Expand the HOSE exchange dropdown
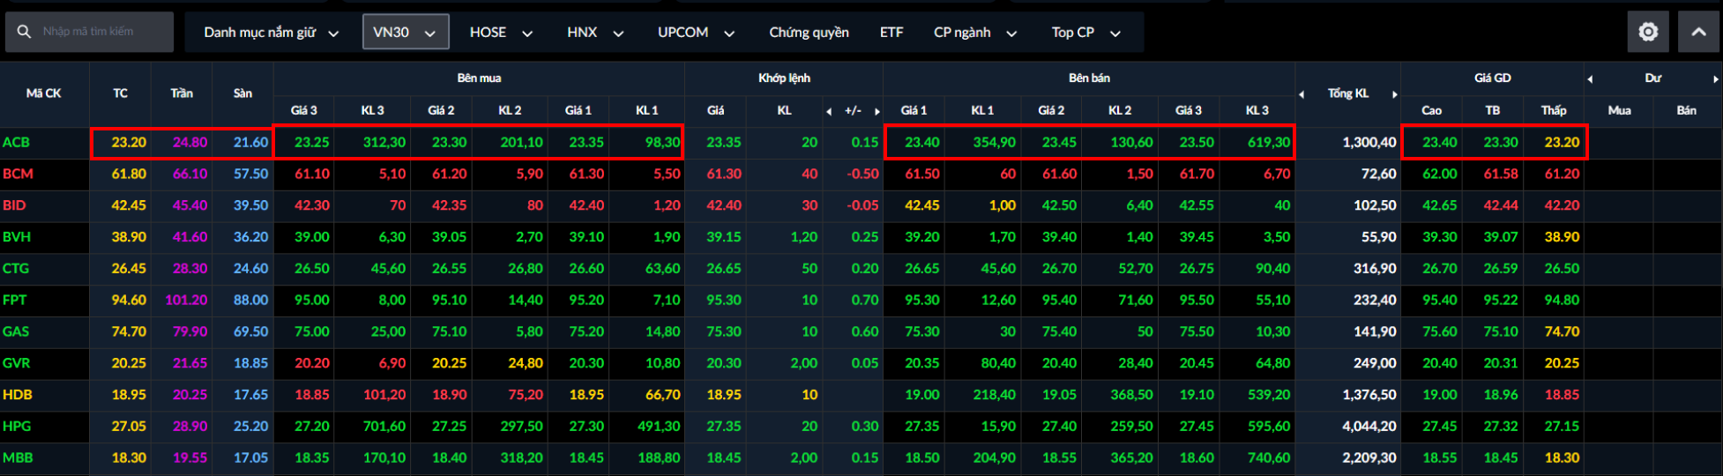This screenshot has height=476, width=1723. pos(500,33)
